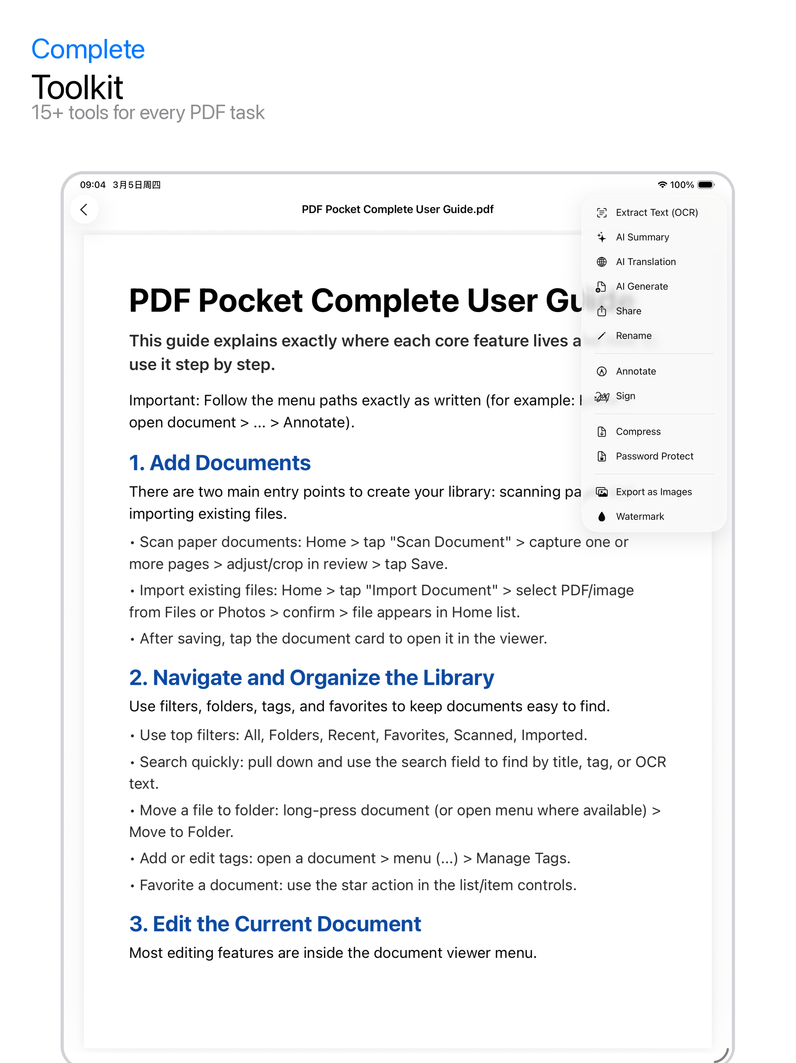
Task: Choose Extract Text (OCR) from menu
Action: 653,212
